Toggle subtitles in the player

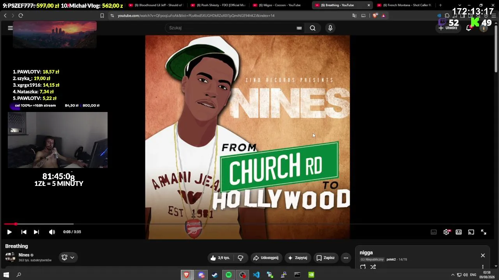(x=434, y=232)
